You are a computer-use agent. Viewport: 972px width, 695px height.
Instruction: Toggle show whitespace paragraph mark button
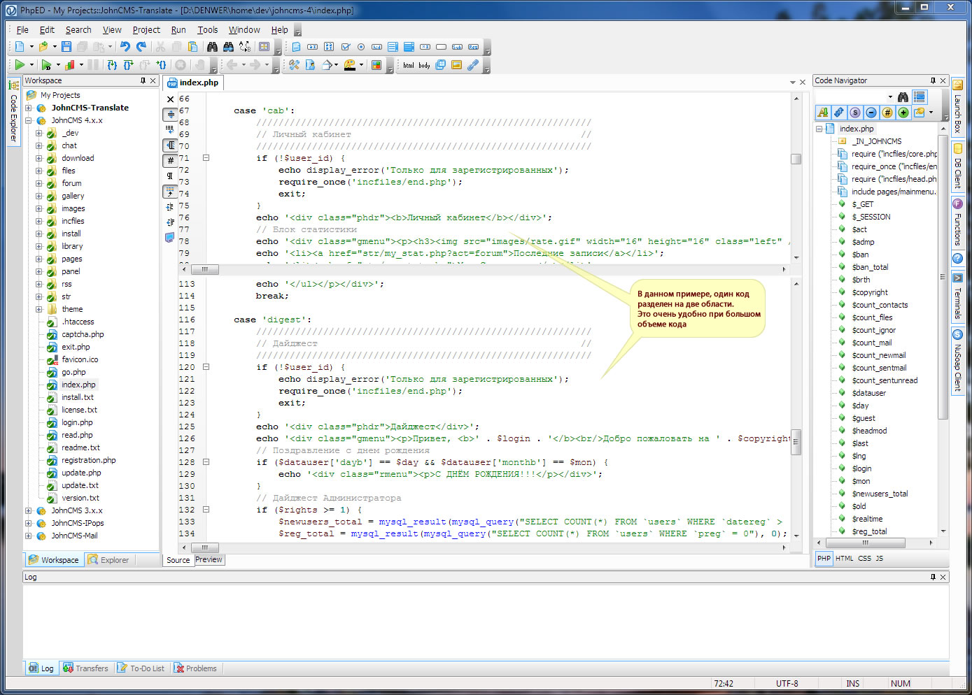pyautogui.click(x=170, y=175)
